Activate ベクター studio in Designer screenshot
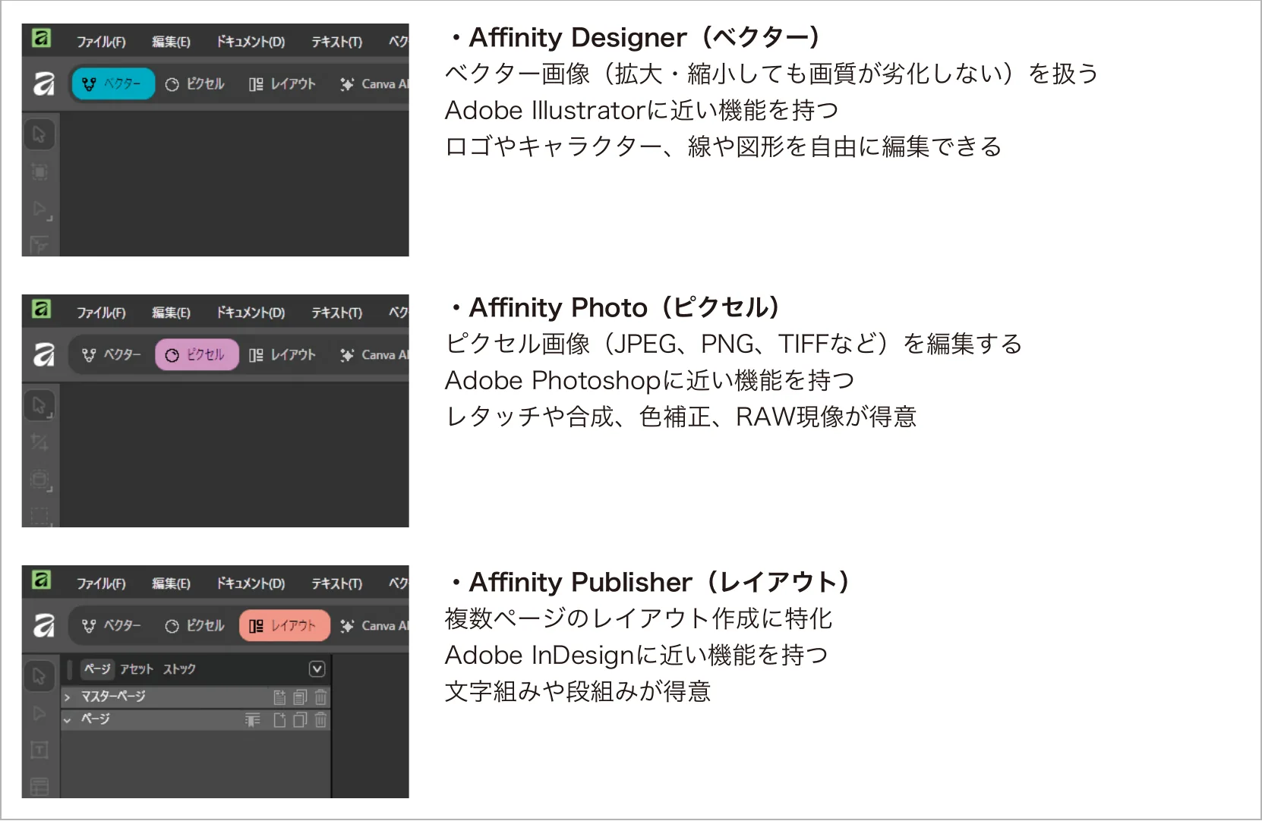 point(113,83)
